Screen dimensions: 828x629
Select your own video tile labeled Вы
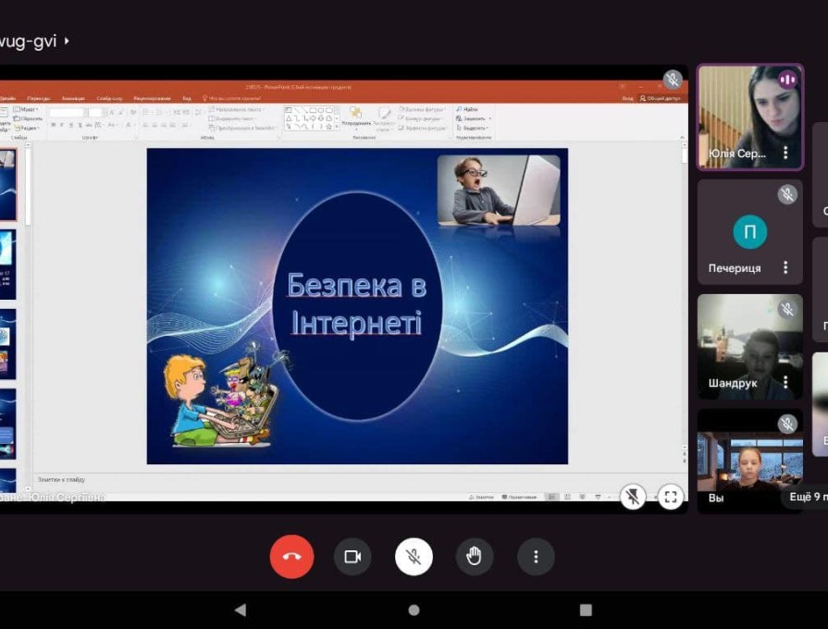coord(750,461)
